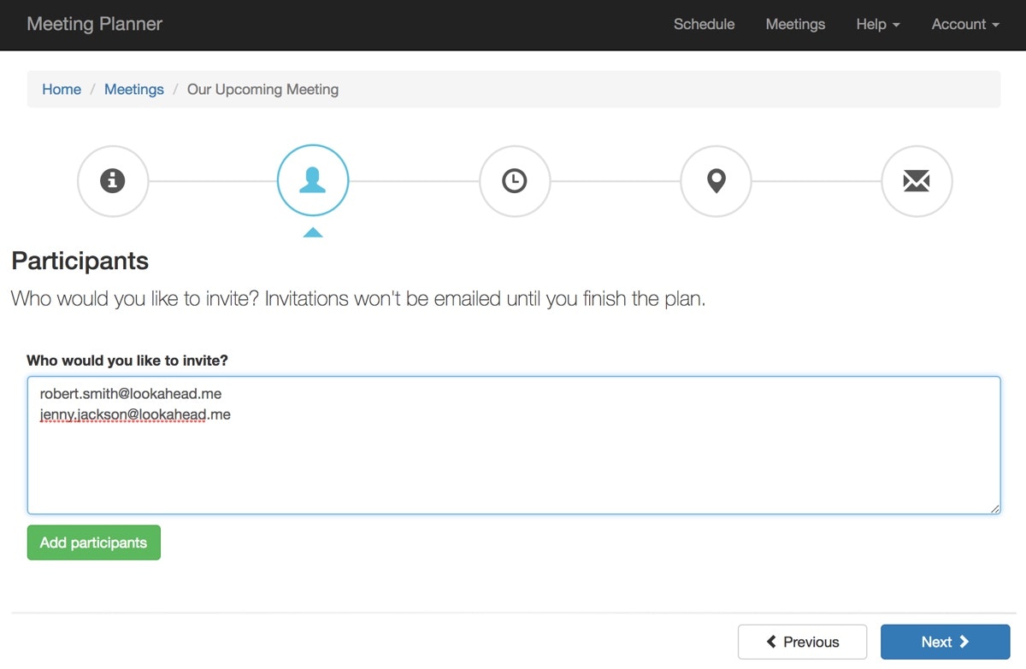Open the Meetings navigation item

coord(795,24)
